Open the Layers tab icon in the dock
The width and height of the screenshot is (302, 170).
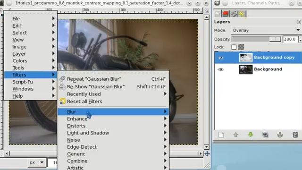(218, 14)
